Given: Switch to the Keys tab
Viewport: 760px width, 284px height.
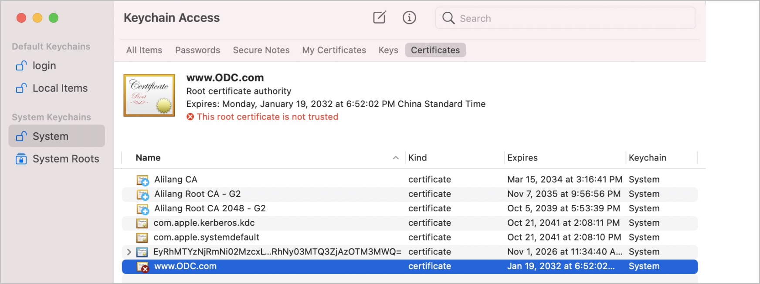Looking at the screenshot, I should click(x=388, y=50).
